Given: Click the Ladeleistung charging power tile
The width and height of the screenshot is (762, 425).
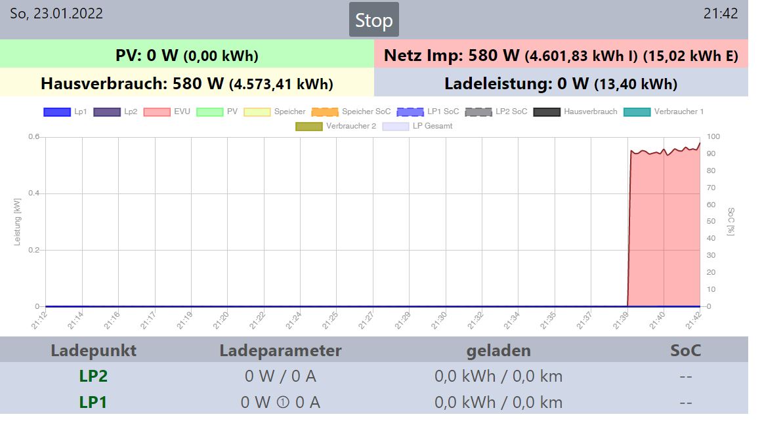Looking at the screenshot, I should (561, 83).
